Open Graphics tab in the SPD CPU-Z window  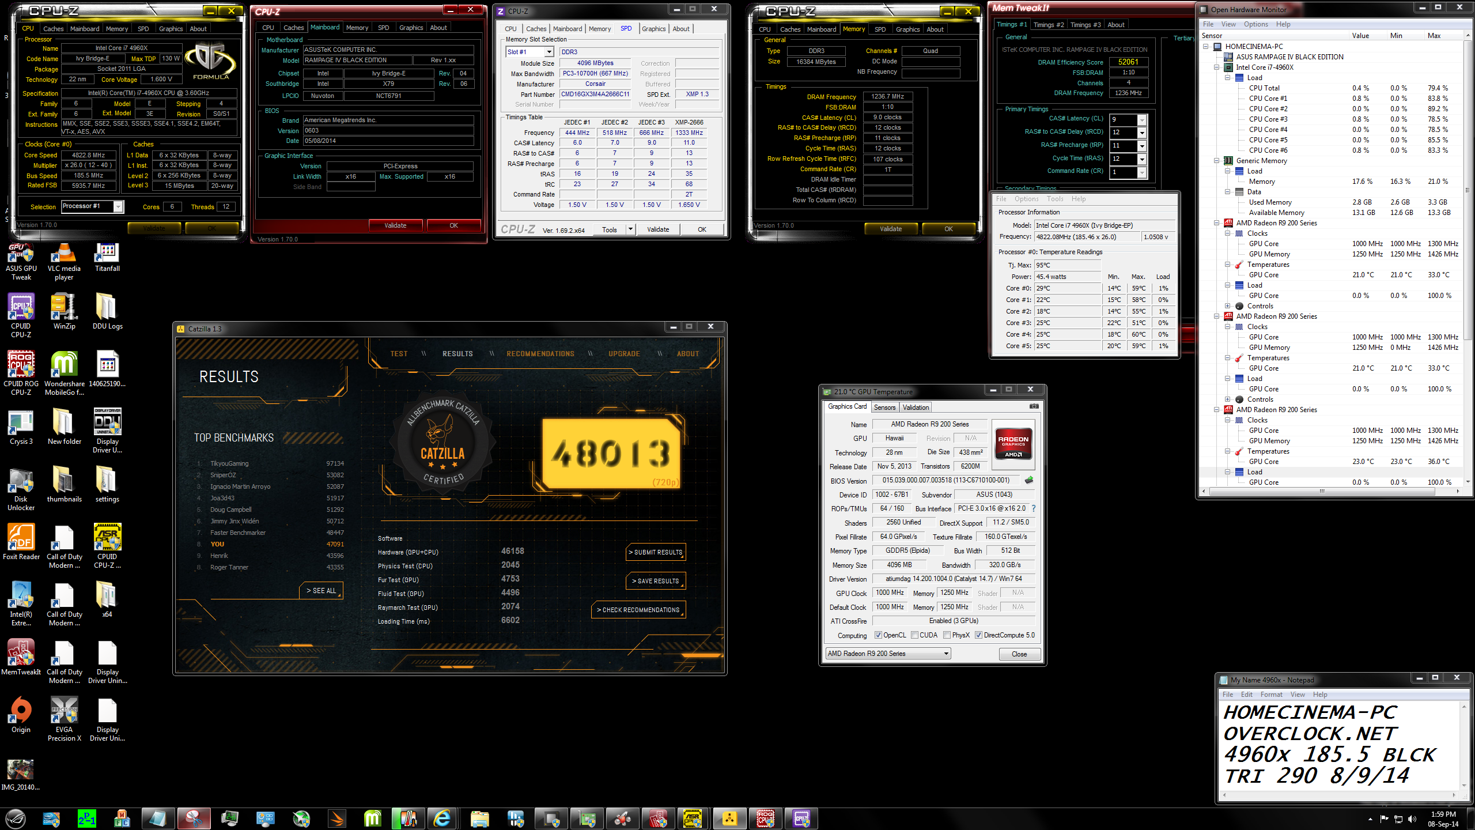coord(653,29)
